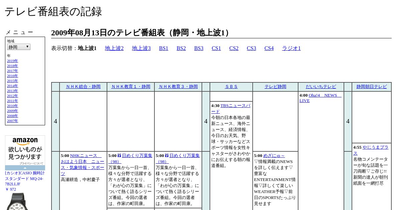
Task: Open the ＳＢＳ channel header link
Action: click(231, 87)
